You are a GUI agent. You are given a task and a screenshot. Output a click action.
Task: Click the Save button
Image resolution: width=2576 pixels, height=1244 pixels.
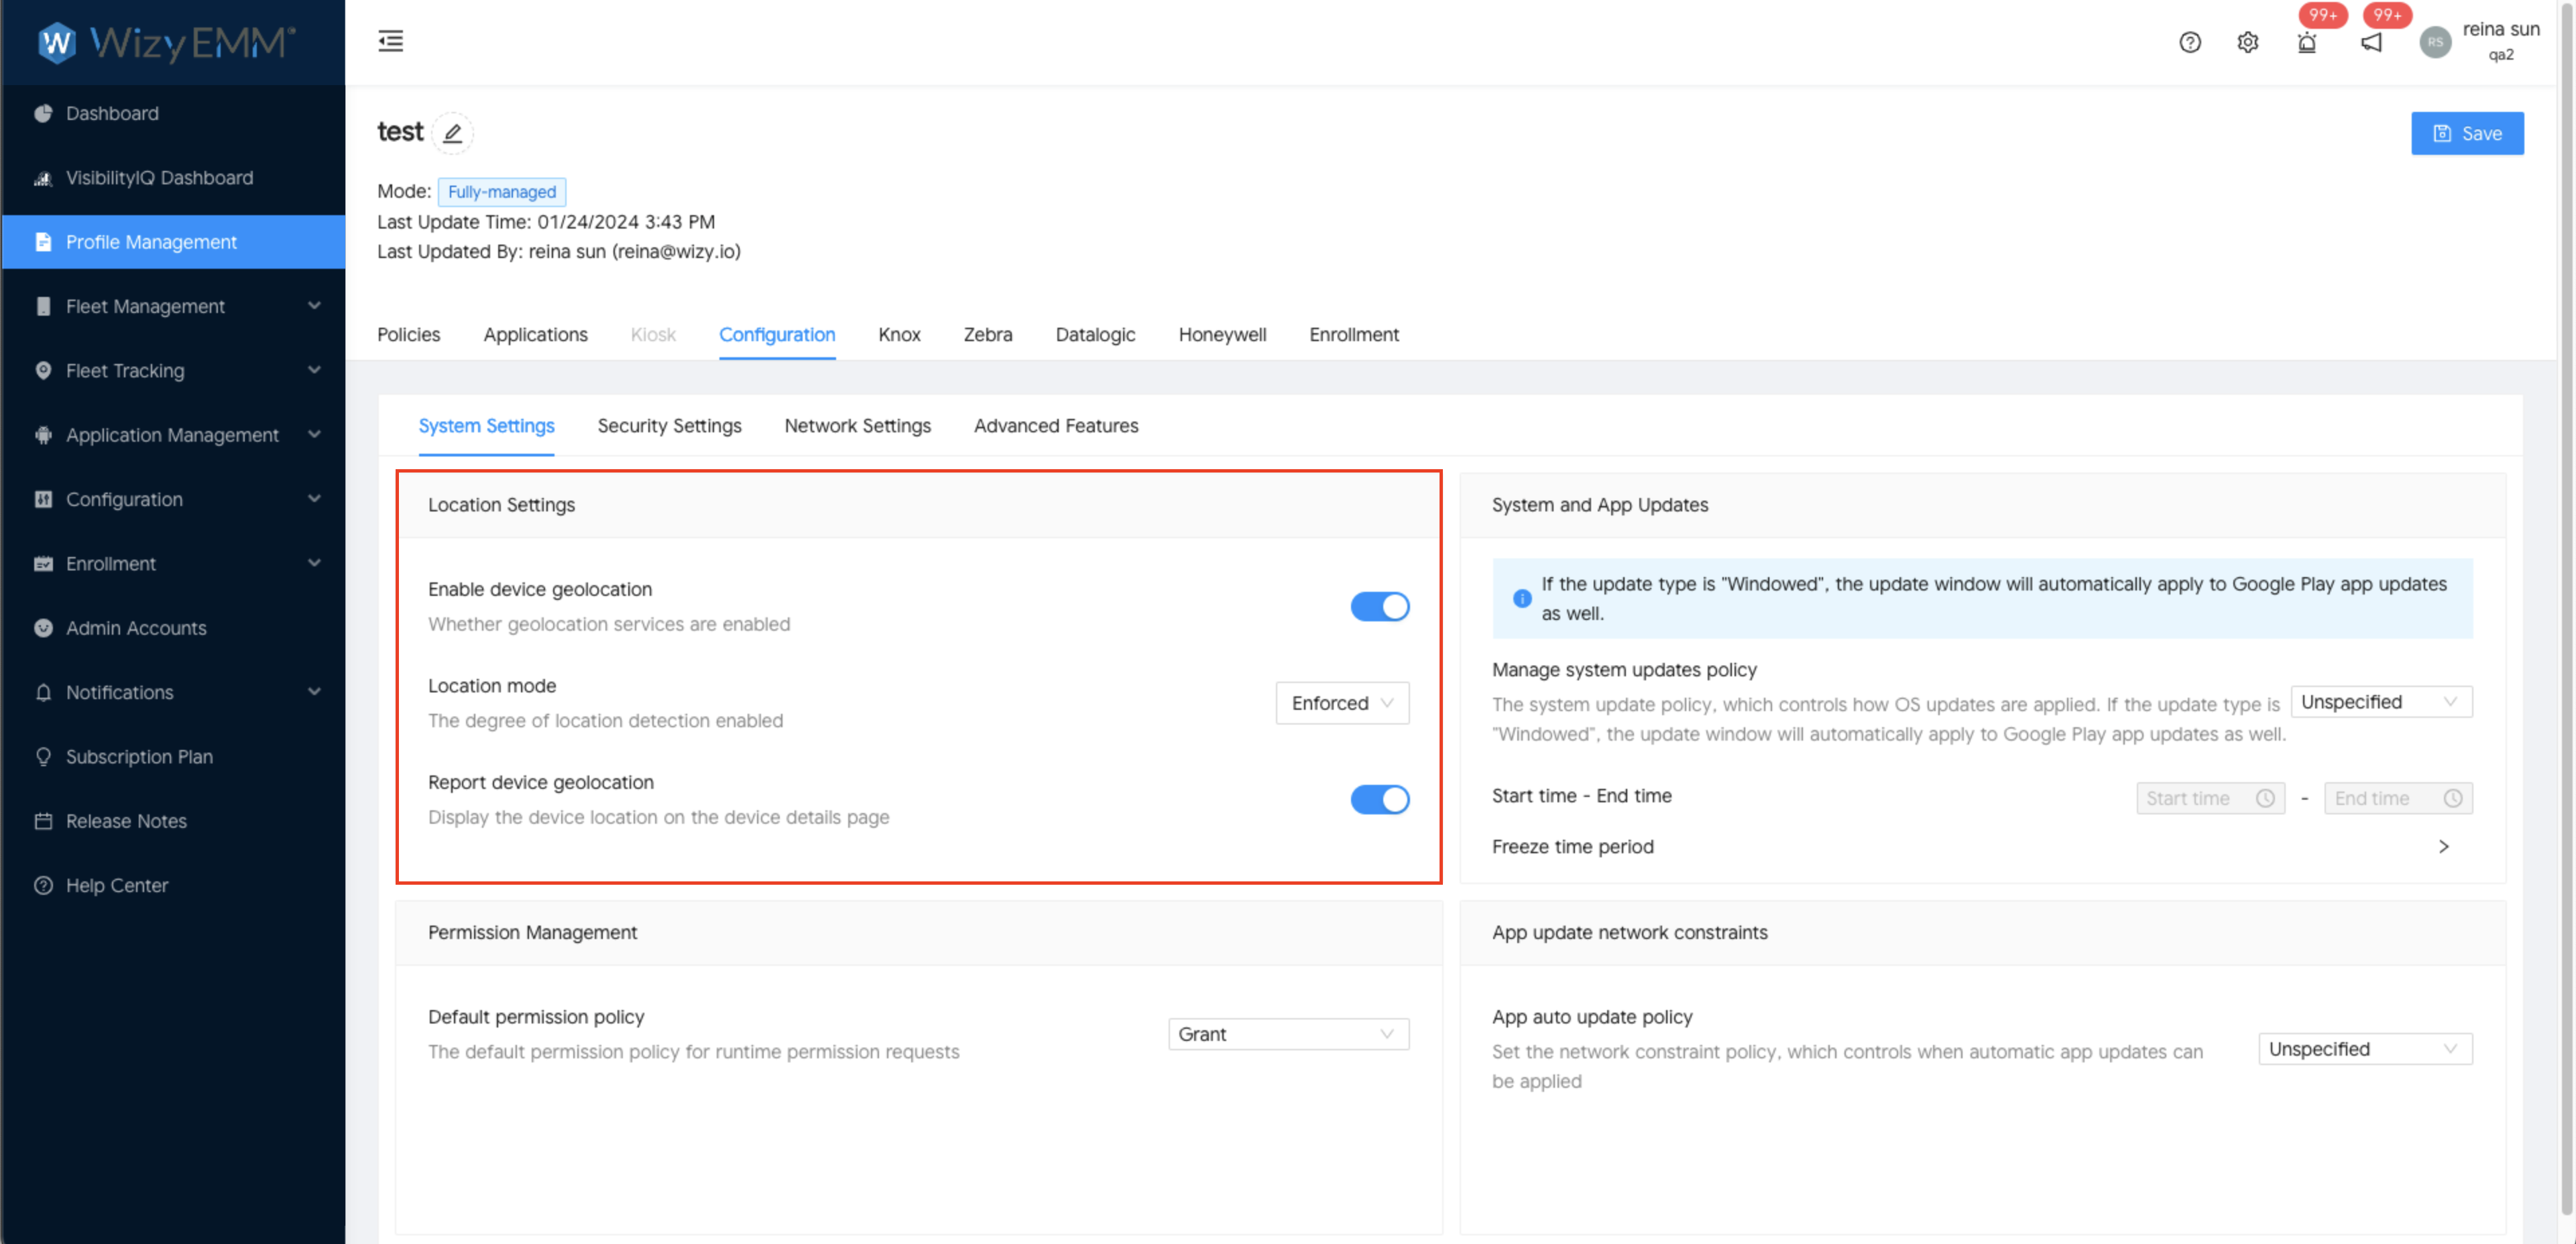2466,133
